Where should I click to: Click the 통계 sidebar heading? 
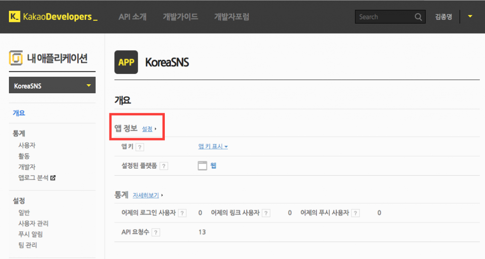(19, 134)
